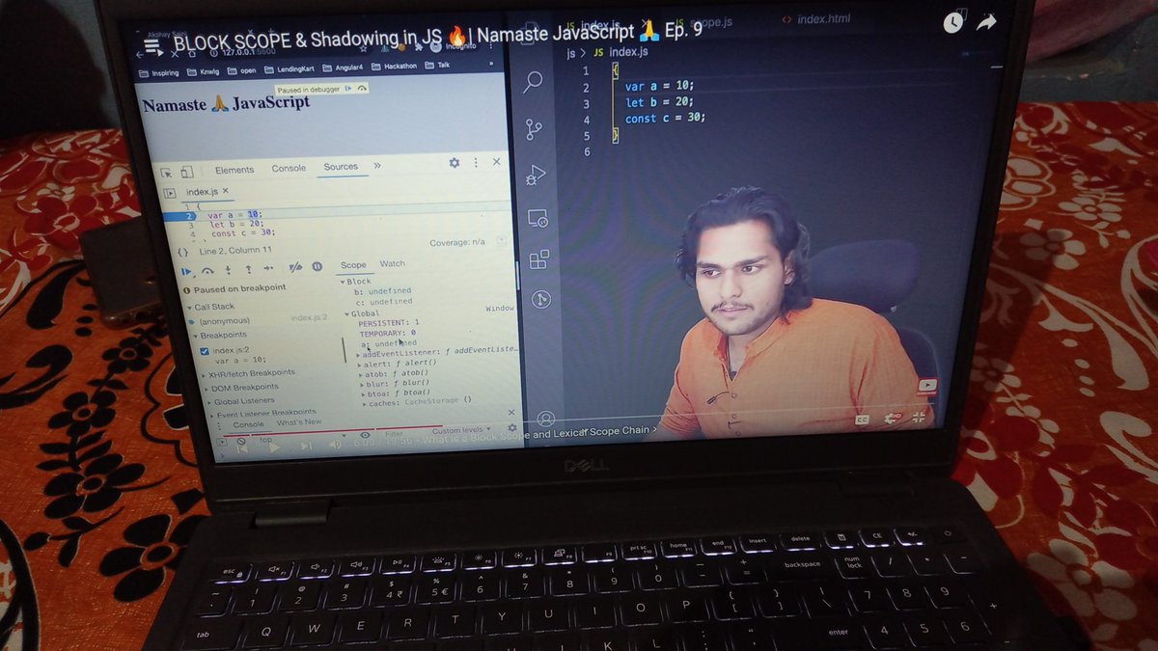Close the DevTools console drawer
This screenshot has width=1158, height=651.
point(512,415)
